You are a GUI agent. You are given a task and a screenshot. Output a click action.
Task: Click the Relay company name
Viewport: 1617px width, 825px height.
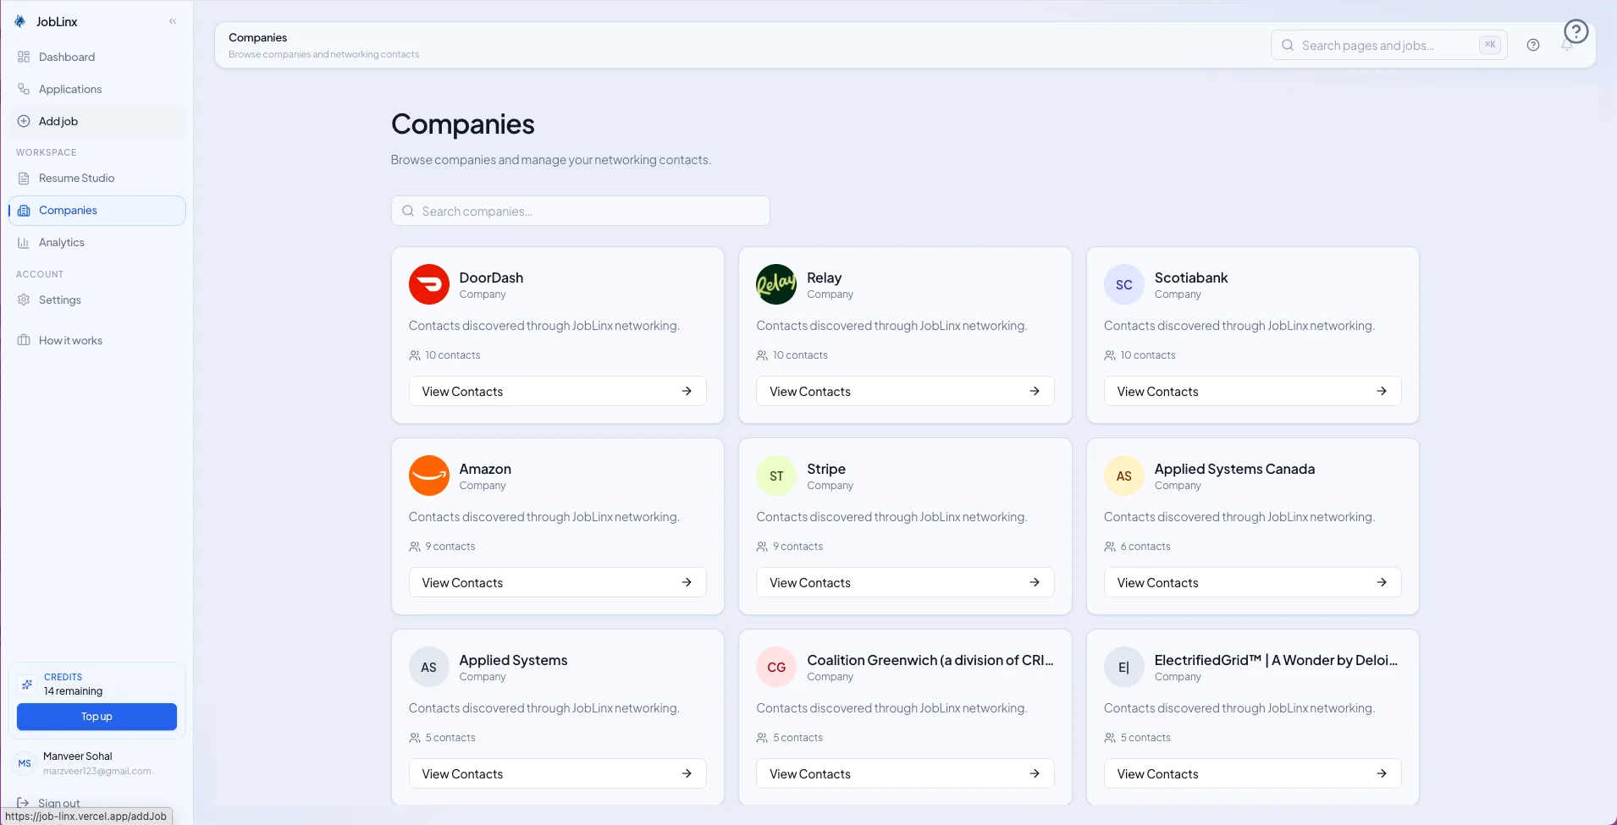point(824,278)
